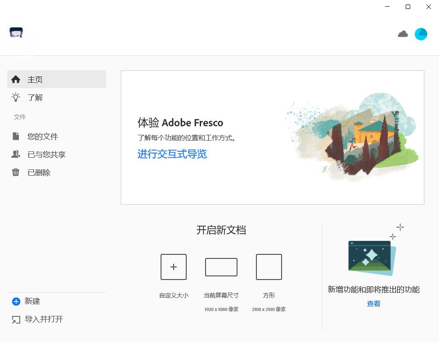Click the 2100 x 2100 像素 text
This screenshot has height=342, width=439.
tap(269, 309)
